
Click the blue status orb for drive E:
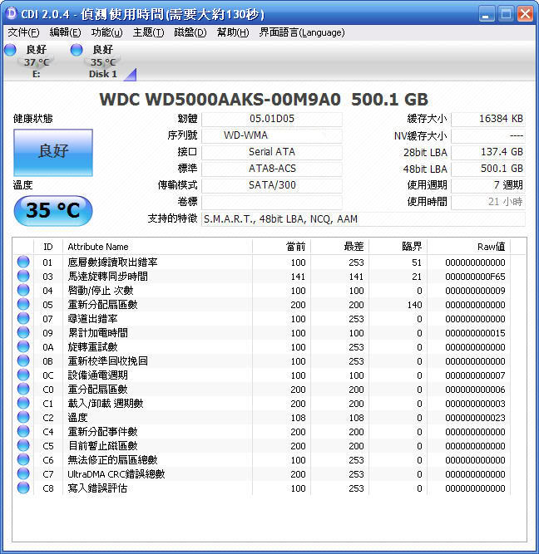10,50
